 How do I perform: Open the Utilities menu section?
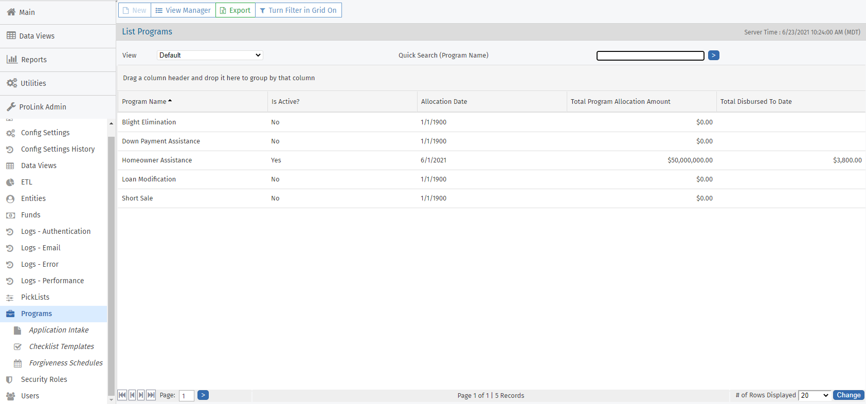33,83
